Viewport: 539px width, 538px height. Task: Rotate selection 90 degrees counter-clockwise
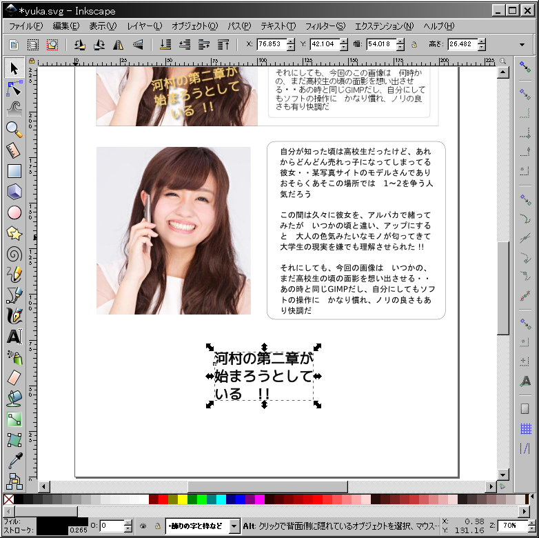tap(80, 44)
